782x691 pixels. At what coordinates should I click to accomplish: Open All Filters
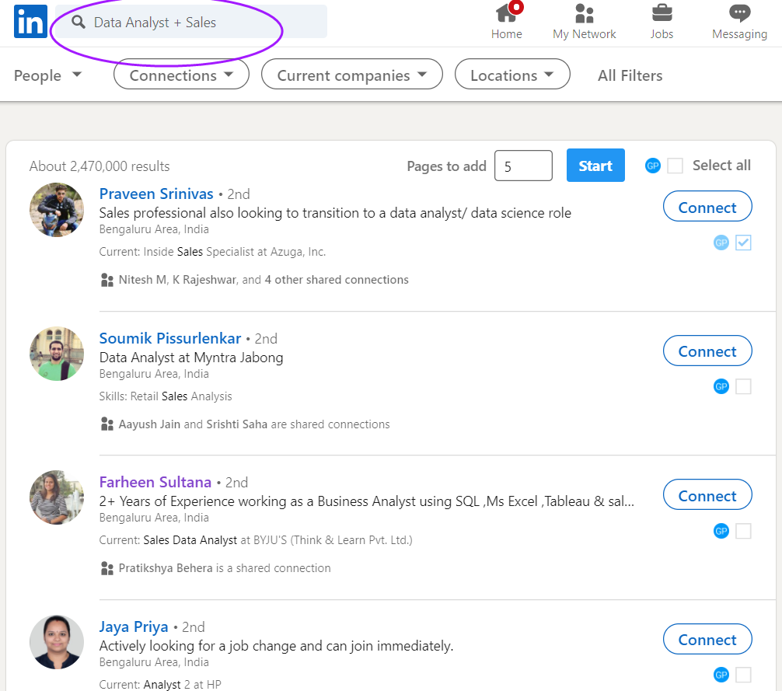pos(630,75)
